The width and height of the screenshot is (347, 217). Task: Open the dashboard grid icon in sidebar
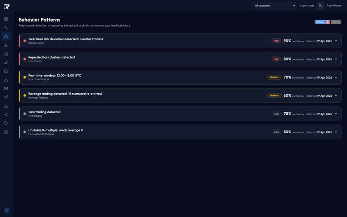[6, 19]
